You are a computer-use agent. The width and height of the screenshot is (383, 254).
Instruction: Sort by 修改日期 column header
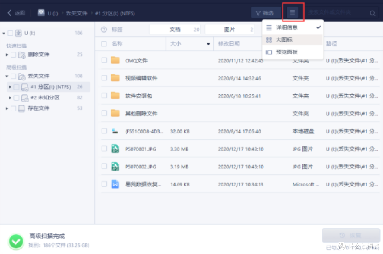229,44
